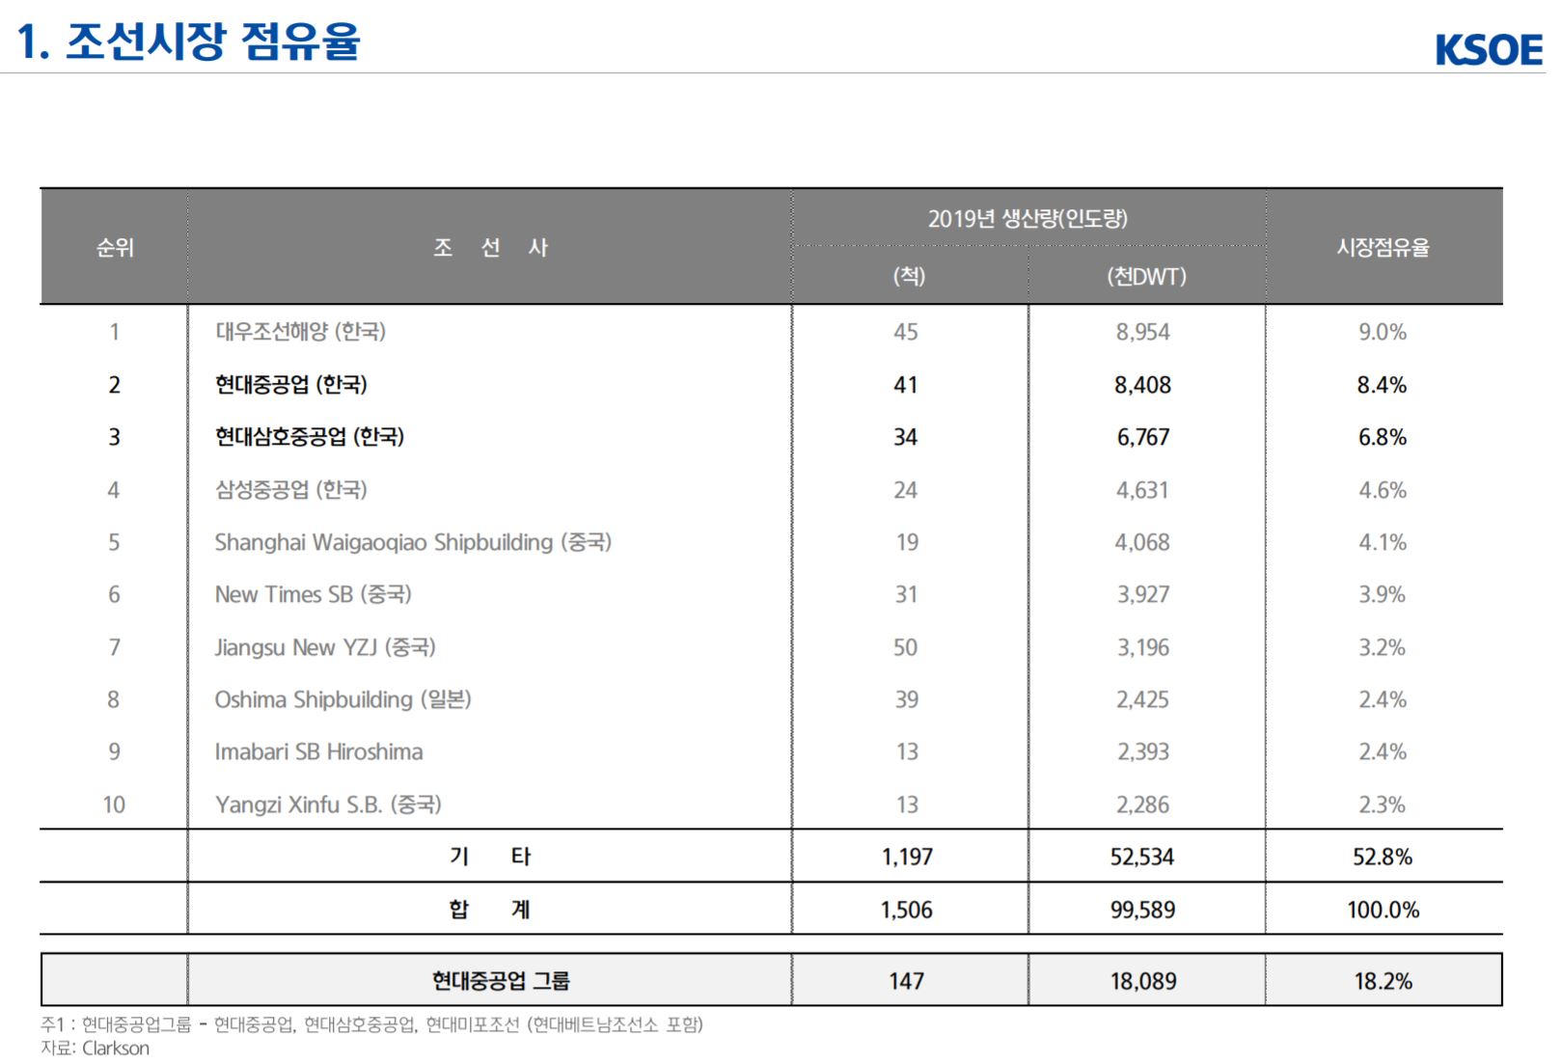Click market share 8.4%
Viewport: 1562px width, 1064px height.
[1383, 385]
